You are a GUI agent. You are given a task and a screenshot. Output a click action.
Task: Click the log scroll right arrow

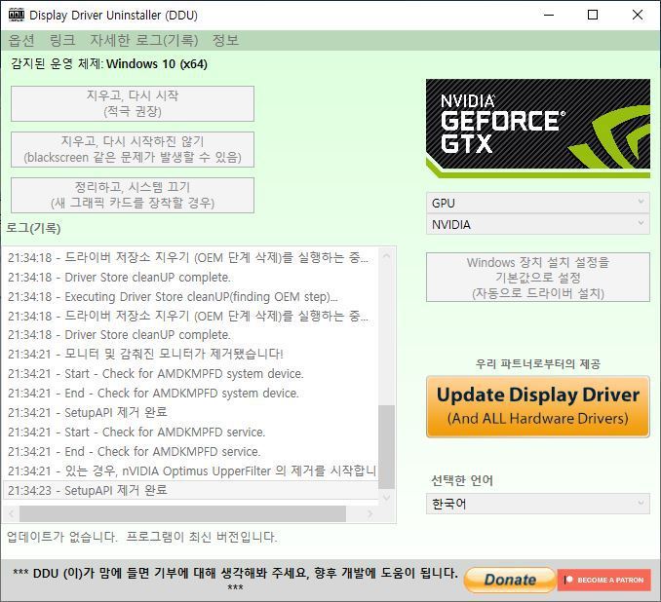coord(370,513)
